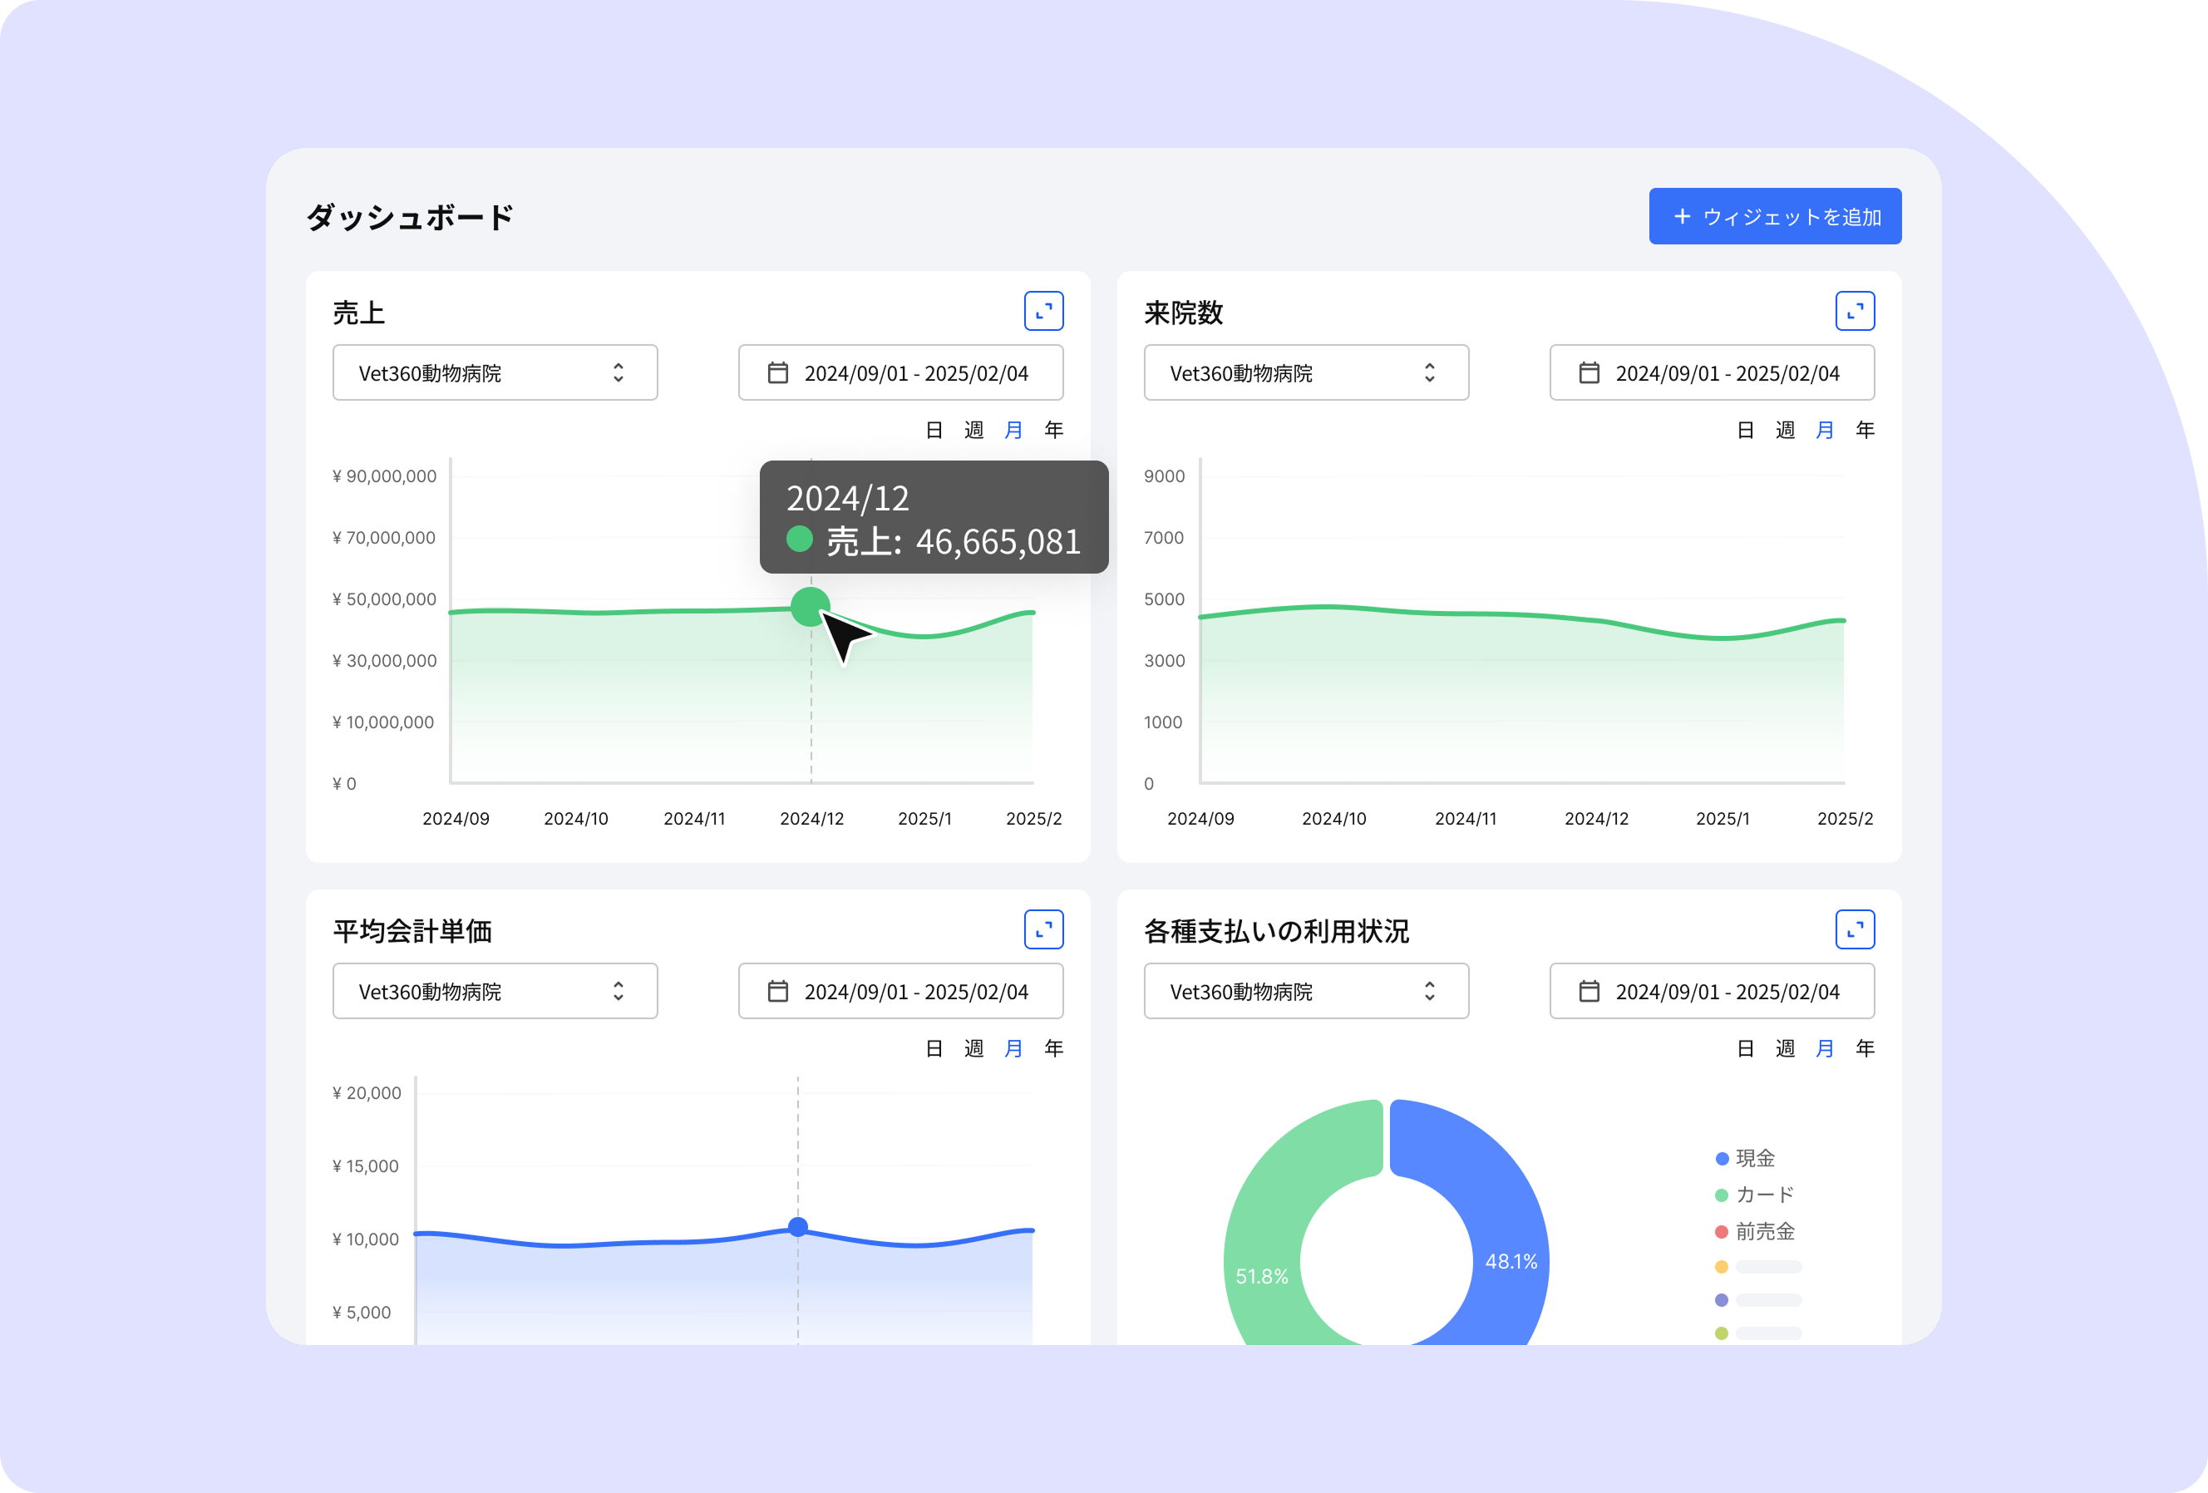The height and width of the screenshot is (1493, 2208).
Task: Switch 平均会計単価 chart to 年 view
Action: click(1053, 1048)
